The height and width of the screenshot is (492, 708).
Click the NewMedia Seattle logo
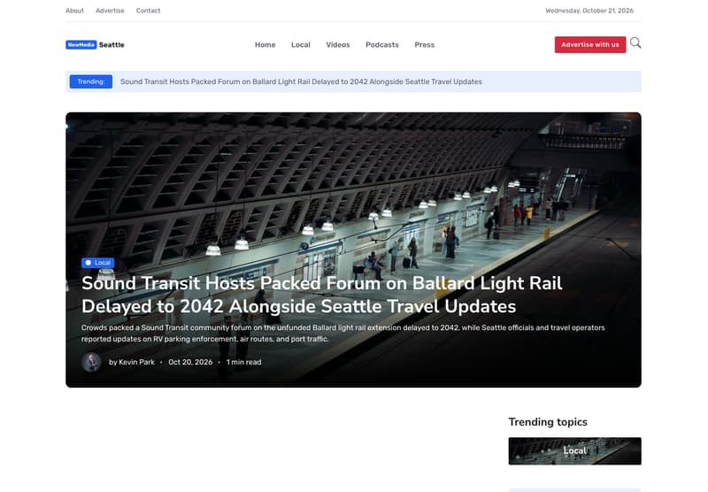tap(95, 44)
